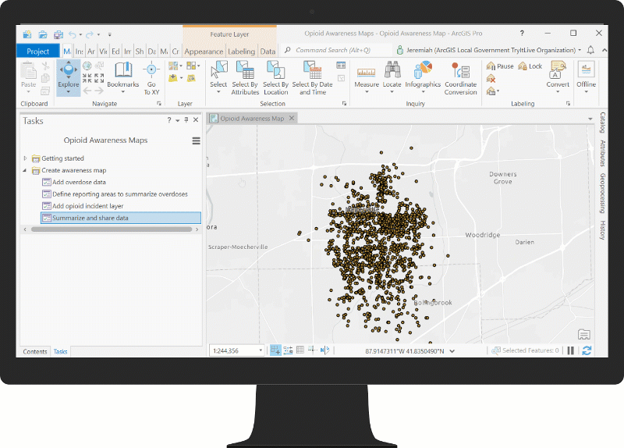Open the Infographics tool
Screen dimensions: 624x448
point(423,77)
